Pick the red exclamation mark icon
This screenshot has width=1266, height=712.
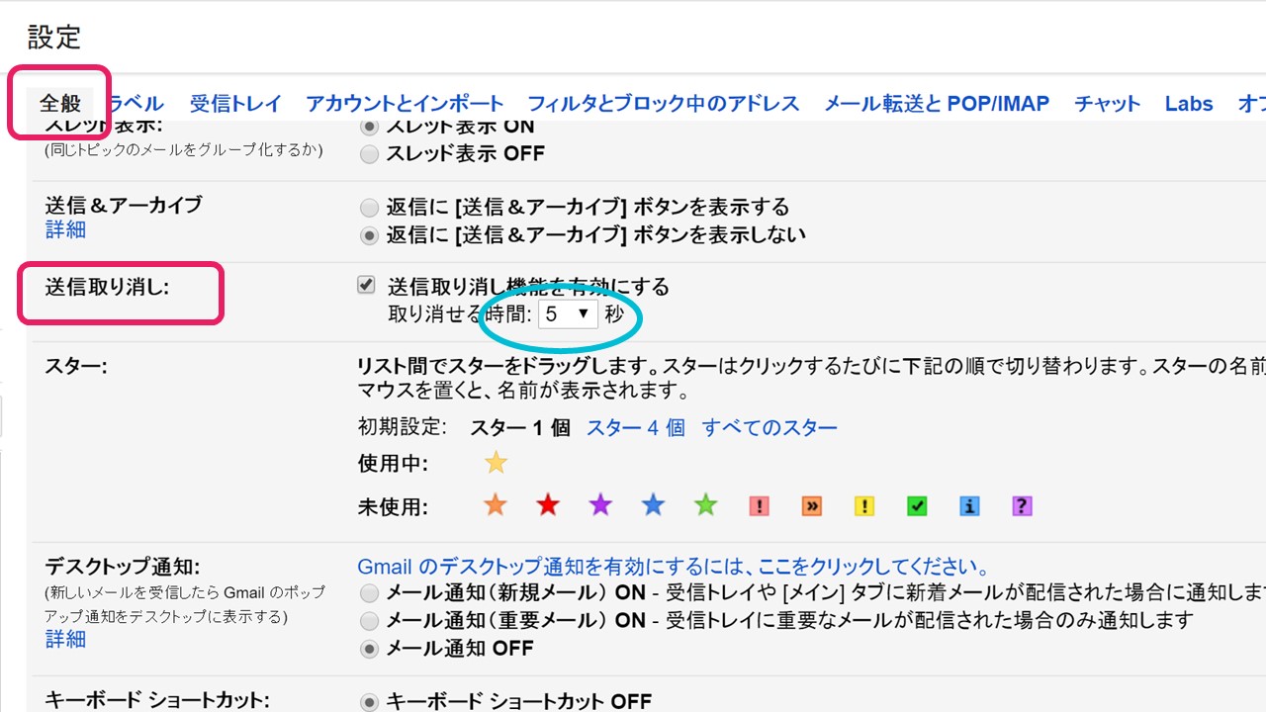tap(759, 506)
